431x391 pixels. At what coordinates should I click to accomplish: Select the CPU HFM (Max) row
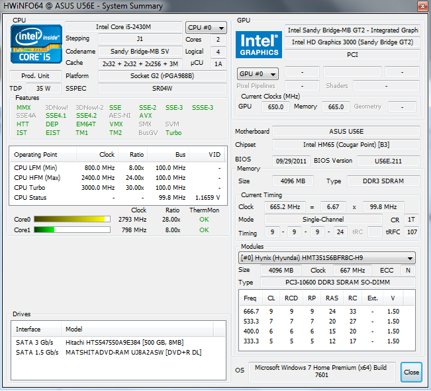tap(117, 178)
